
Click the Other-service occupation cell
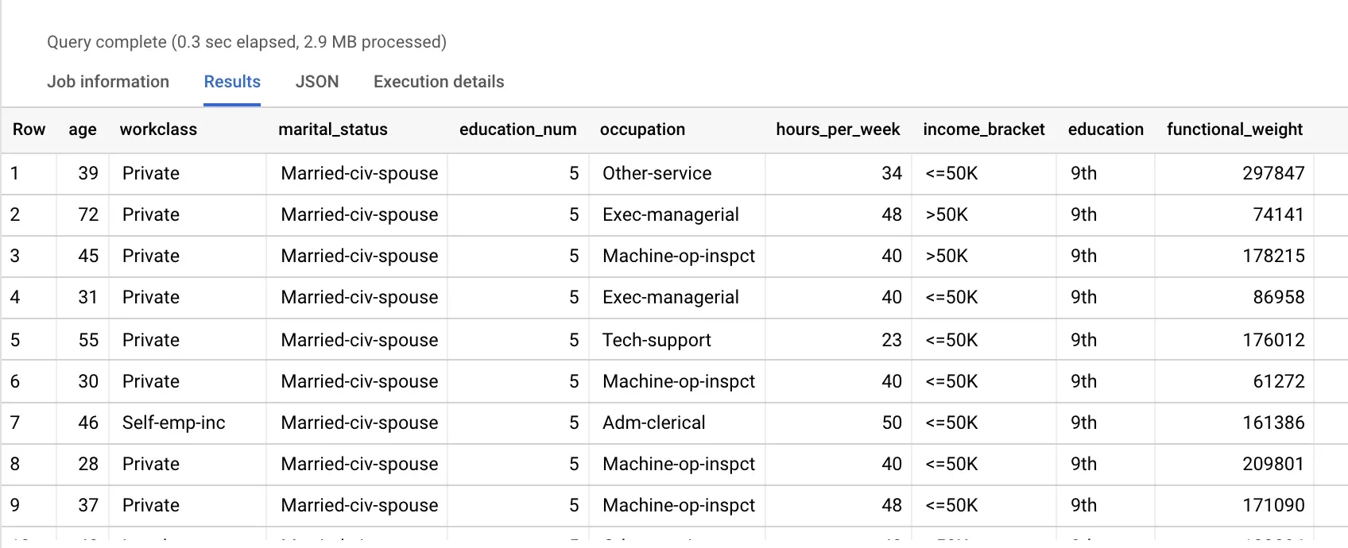657,173
